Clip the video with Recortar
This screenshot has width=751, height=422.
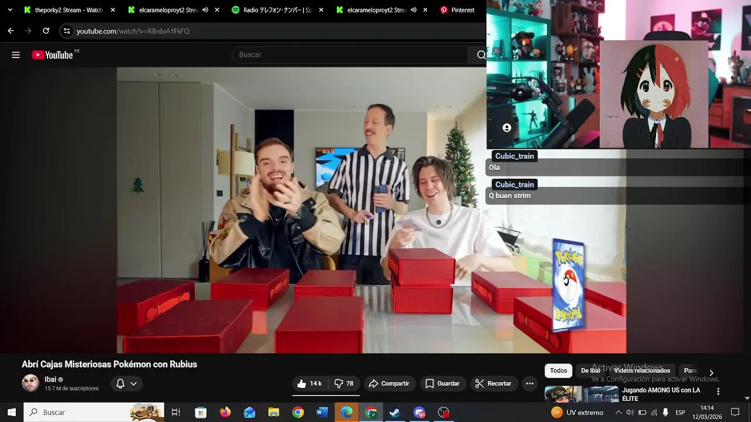(x=493, y=383)
